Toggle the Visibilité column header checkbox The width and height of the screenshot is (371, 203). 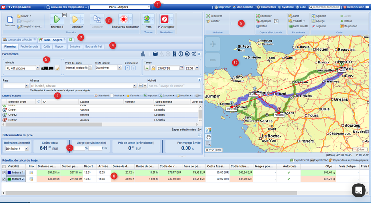tap(4, 166)
